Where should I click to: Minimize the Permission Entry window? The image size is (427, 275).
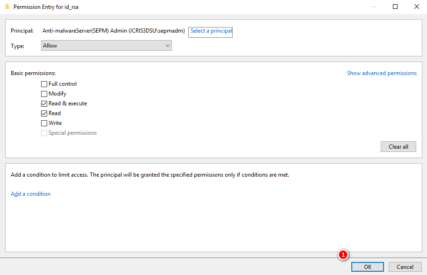tap(374, 7)
